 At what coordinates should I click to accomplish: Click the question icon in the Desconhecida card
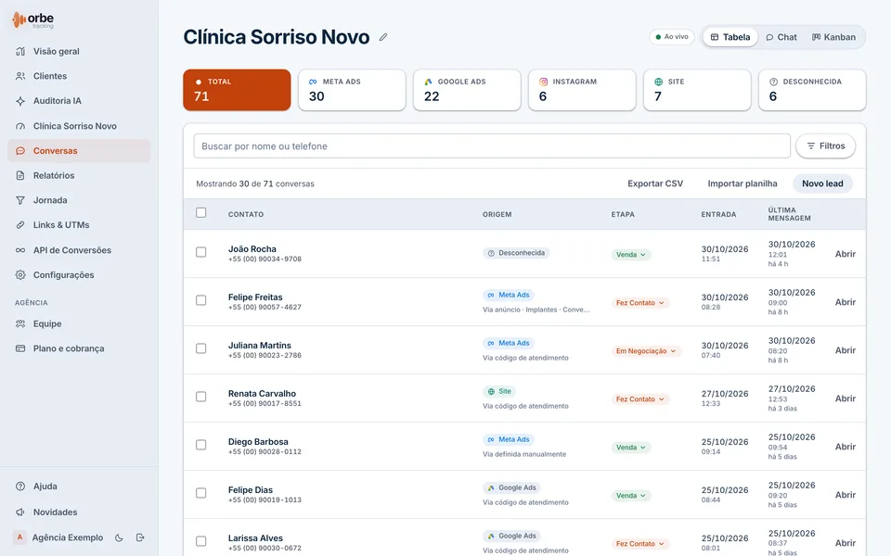pos(773,82)
